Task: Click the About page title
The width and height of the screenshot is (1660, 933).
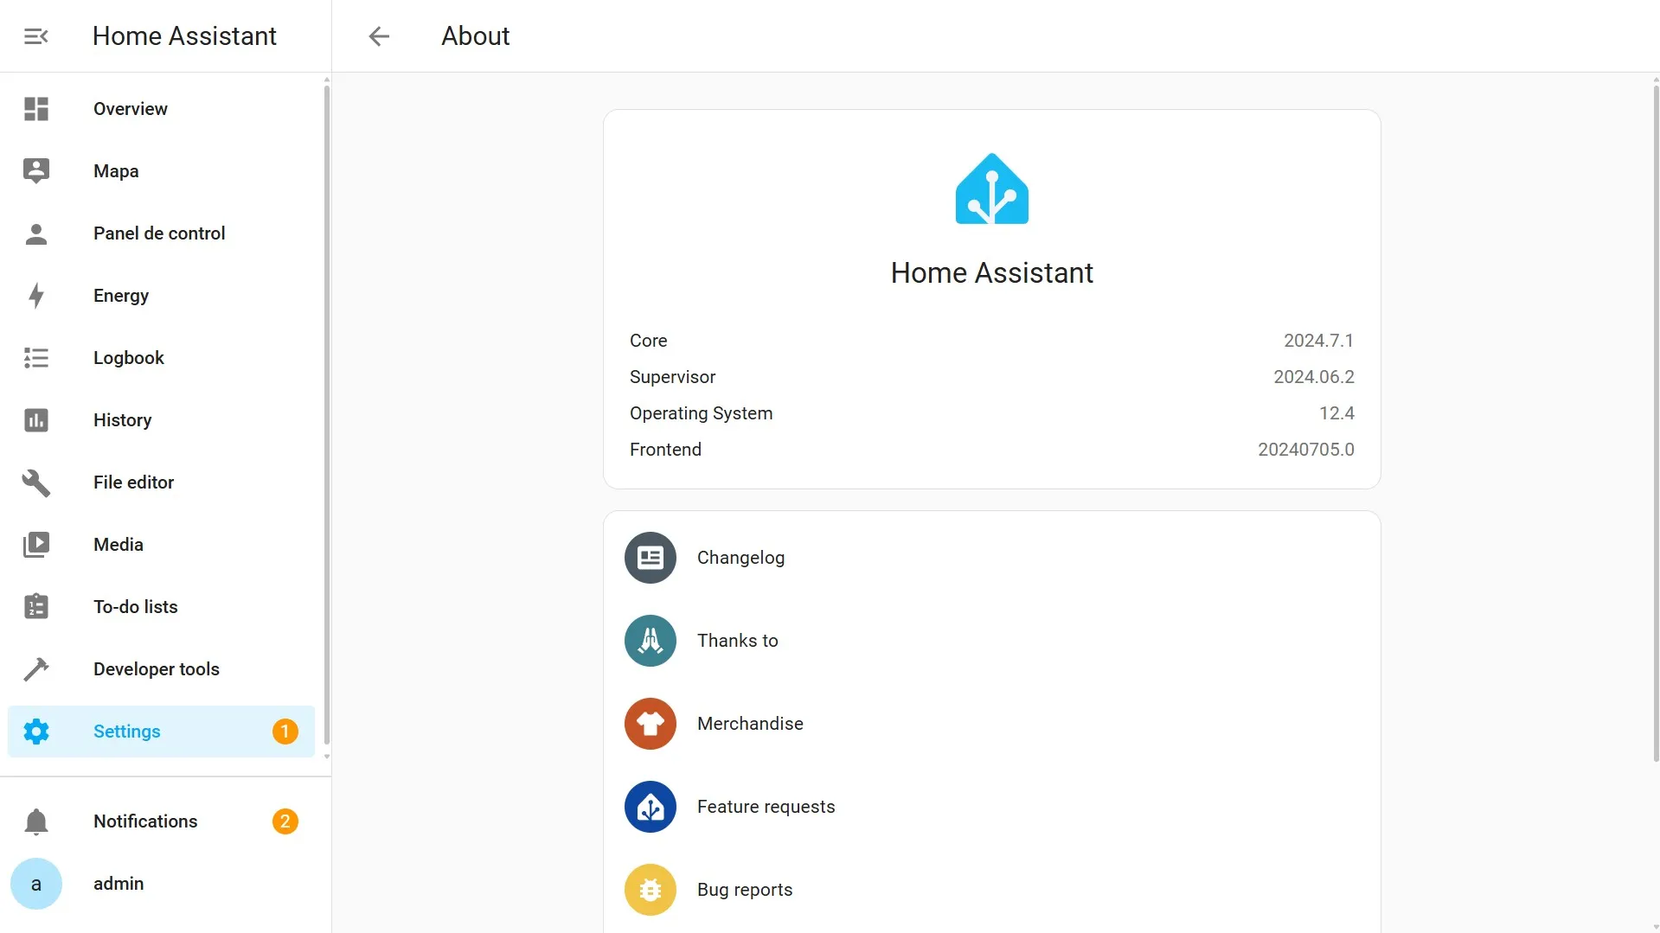Action: click(475, 36)
